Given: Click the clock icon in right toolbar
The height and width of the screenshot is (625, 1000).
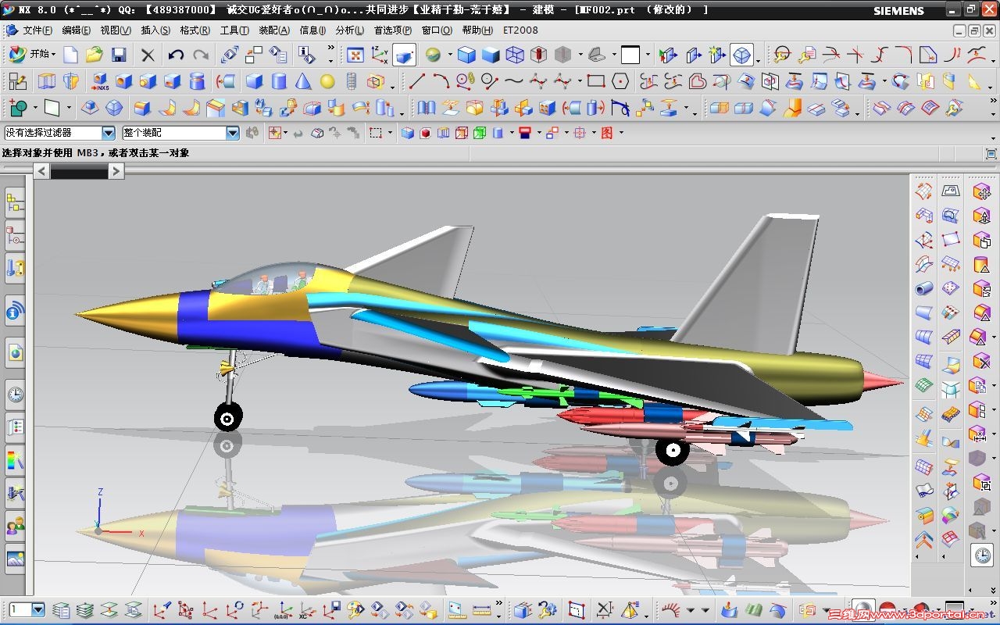Looking at the screenshot, I should (x=981, y=555).
